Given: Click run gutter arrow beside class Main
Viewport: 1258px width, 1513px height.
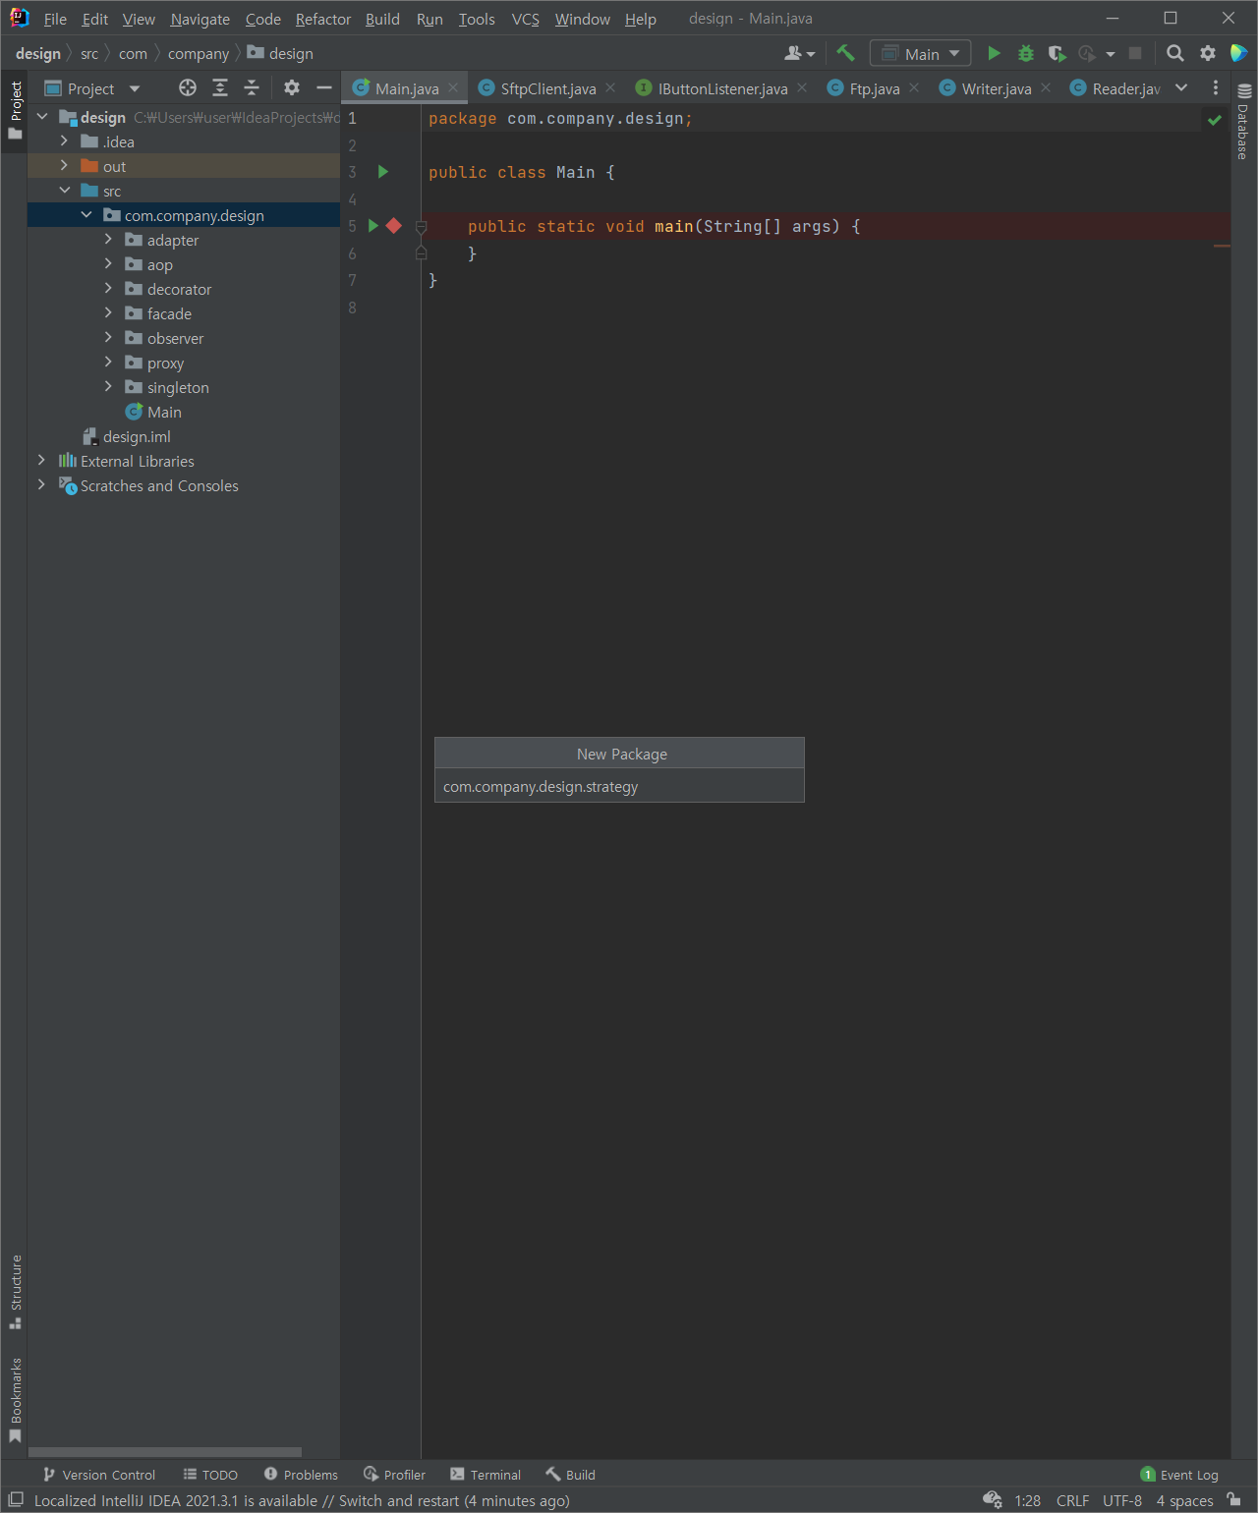Looking at the screenshot, I should click(383, 172).
